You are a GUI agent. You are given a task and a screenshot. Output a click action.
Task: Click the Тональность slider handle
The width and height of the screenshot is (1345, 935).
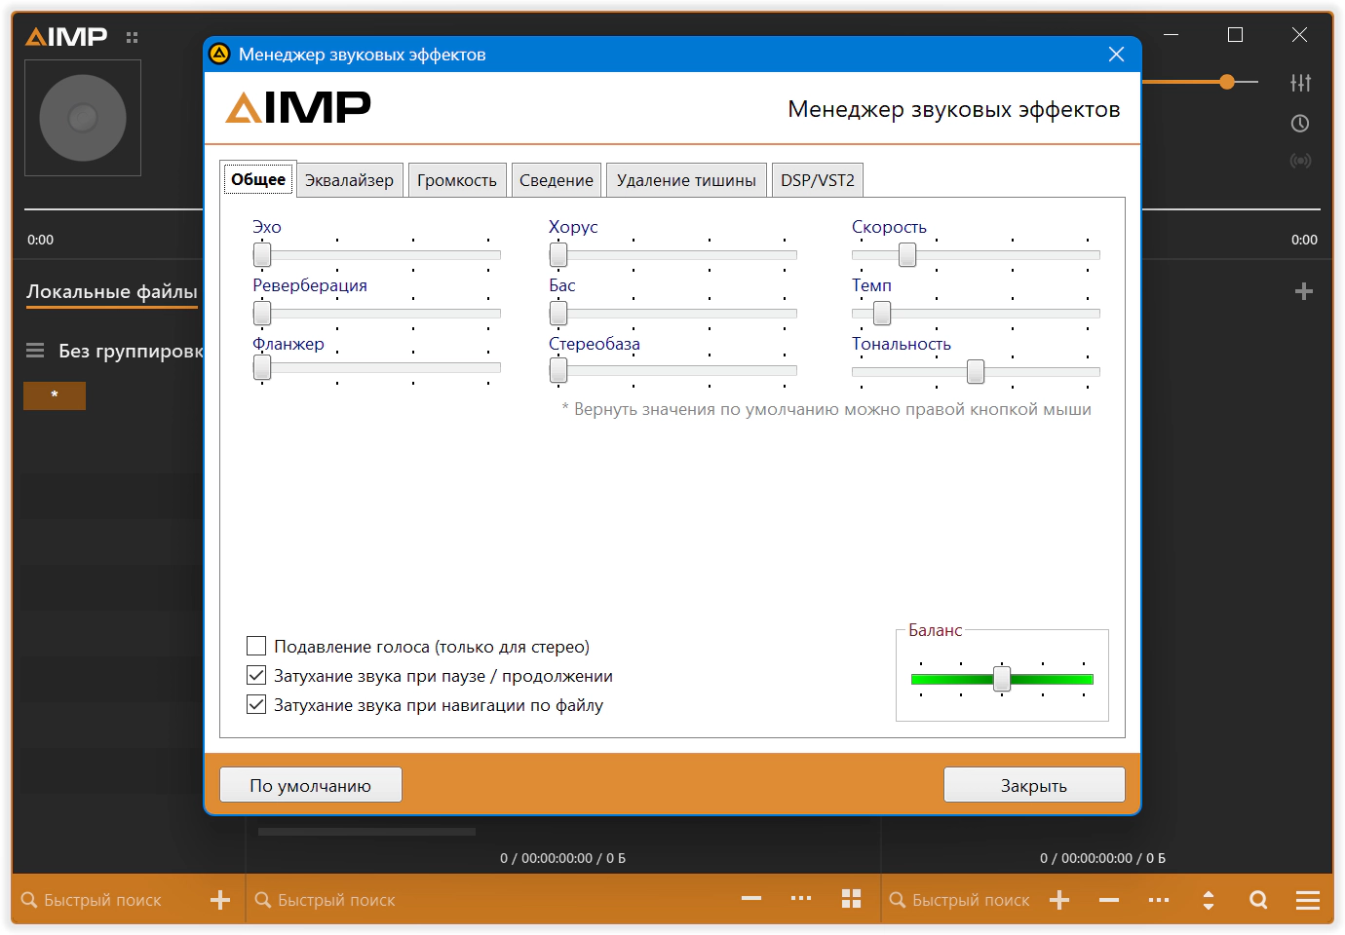976,372
